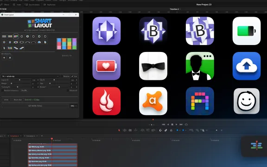Open the Keyframes panel

click(x=50, y=5)
